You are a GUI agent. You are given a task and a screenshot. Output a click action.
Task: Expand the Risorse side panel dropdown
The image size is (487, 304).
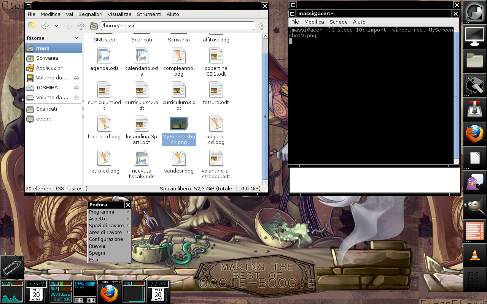tap(76, 38)
